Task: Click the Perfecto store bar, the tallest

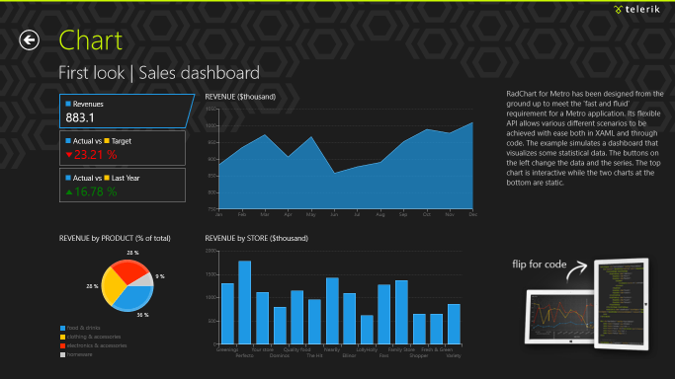Action: click(x=244, y=302)
